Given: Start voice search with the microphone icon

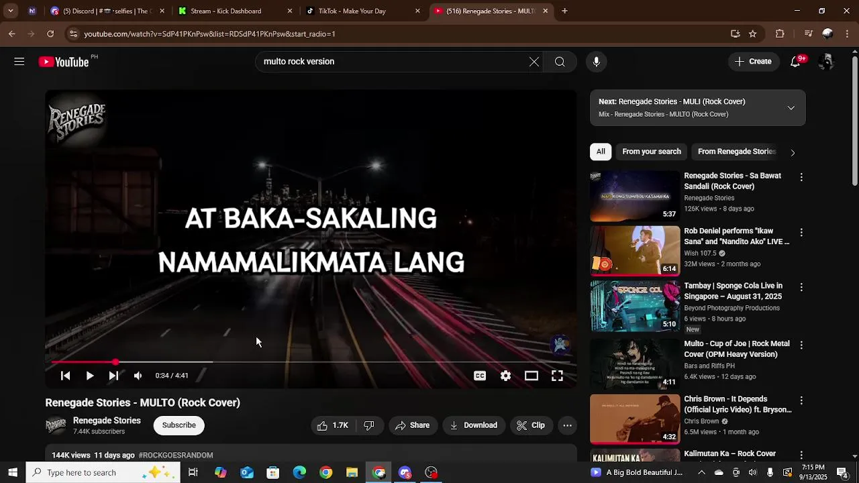Looking at the screenshot, I should tap(597, 62).
